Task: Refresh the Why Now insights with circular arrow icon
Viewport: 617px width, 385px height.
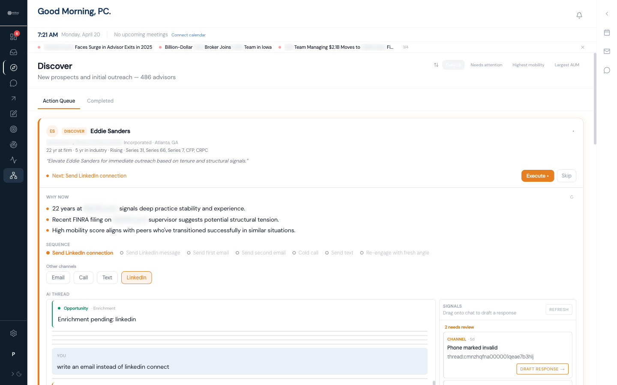Action: point(572,197)
